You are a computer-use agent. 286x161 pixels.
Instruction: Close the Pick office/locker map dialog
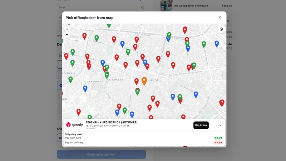tap(220, 17)
